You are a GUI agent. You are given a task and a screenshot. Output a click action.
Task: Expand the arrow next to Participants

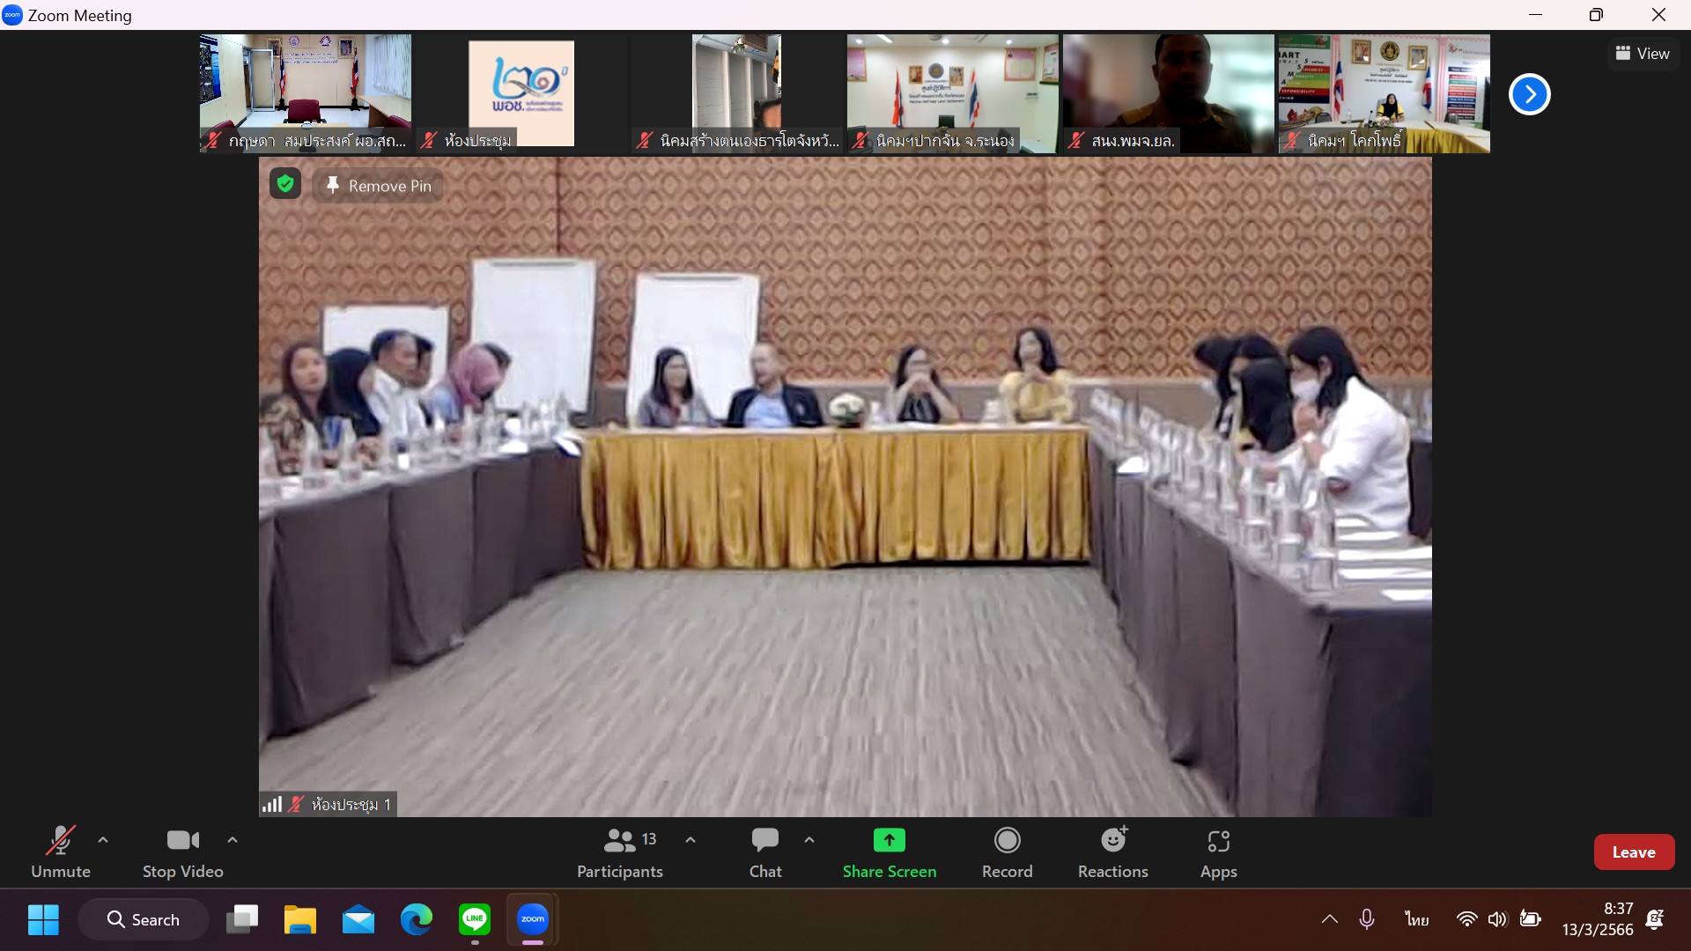pos(690,840)
